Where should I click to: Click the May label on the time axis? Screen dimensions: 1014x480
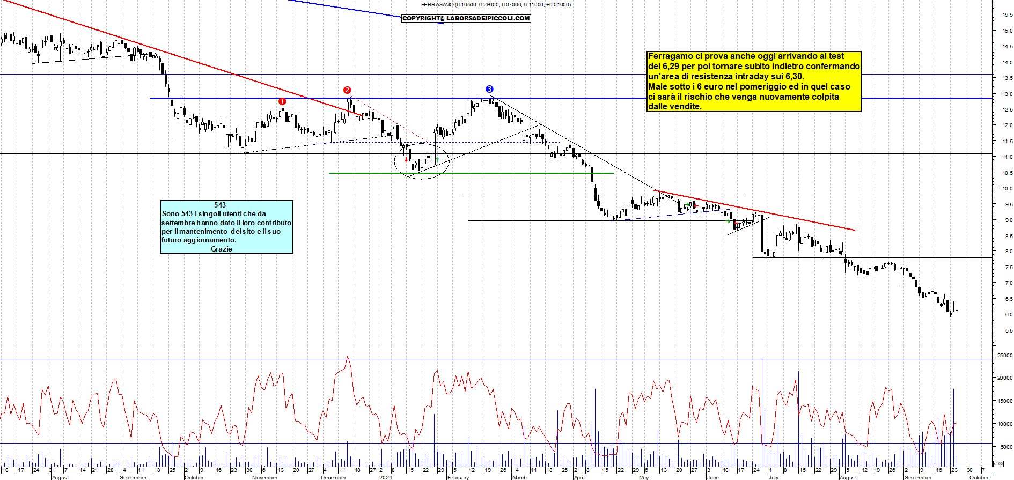644,477
